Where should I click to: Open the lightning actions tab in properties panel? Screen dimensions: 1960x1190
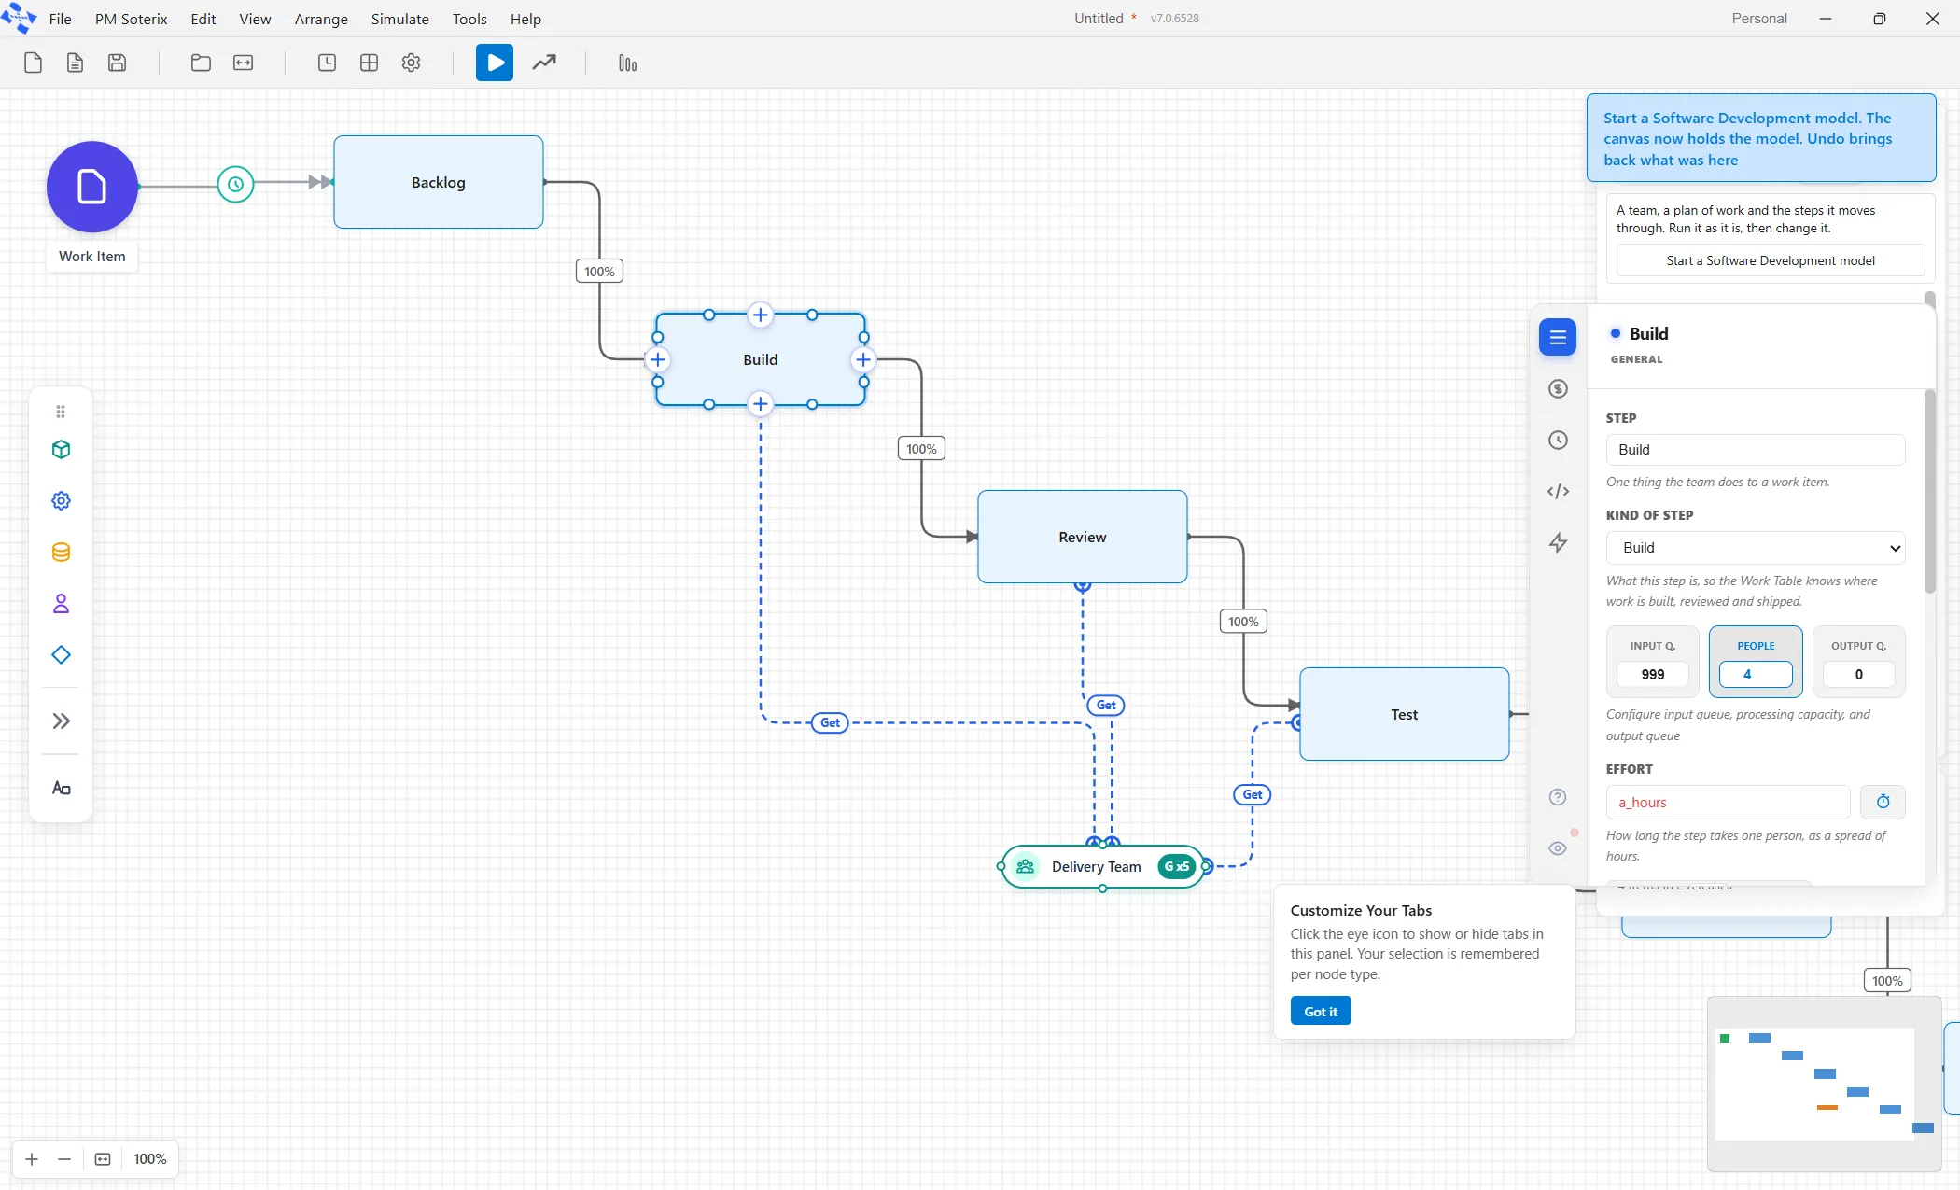pyautogui.click(x=1558, y=542)
